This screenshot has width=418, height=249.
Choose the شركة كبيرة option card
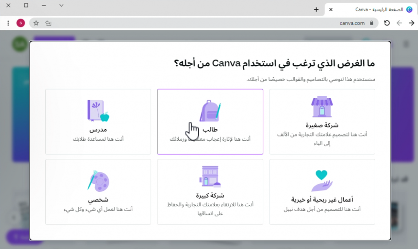pos(210,192)
